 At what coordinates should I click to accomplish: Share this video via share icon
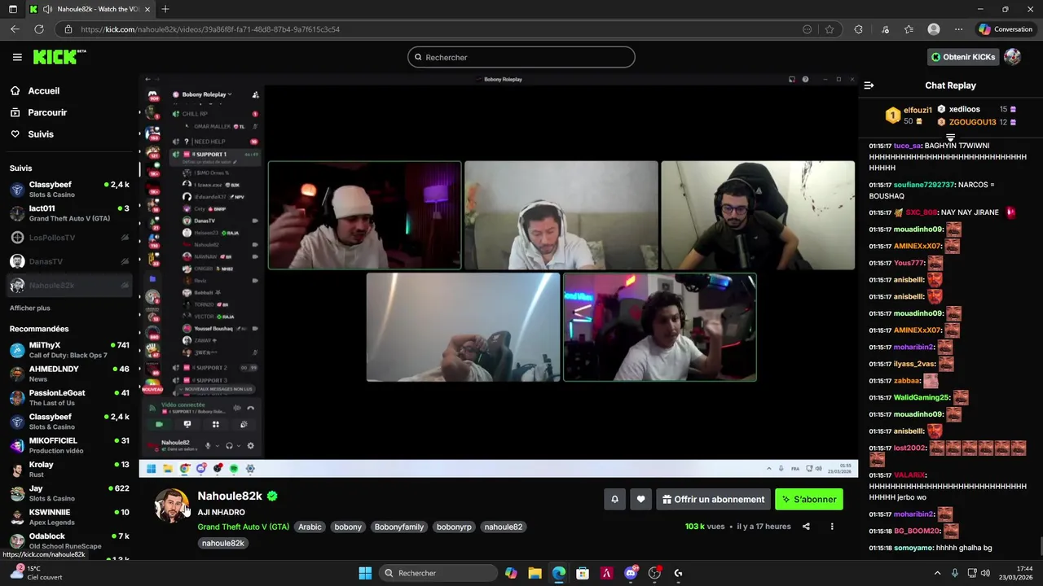(x=806, y=527)
